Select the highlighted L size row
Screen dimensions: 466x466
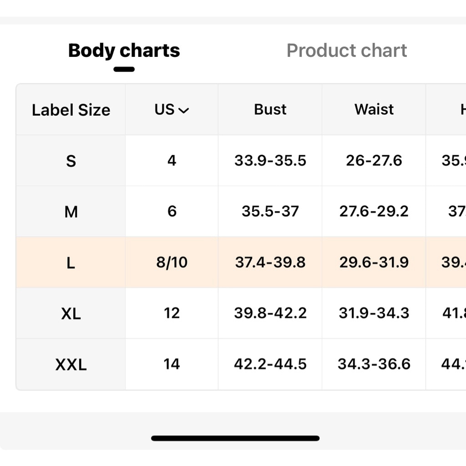point(241,262)
